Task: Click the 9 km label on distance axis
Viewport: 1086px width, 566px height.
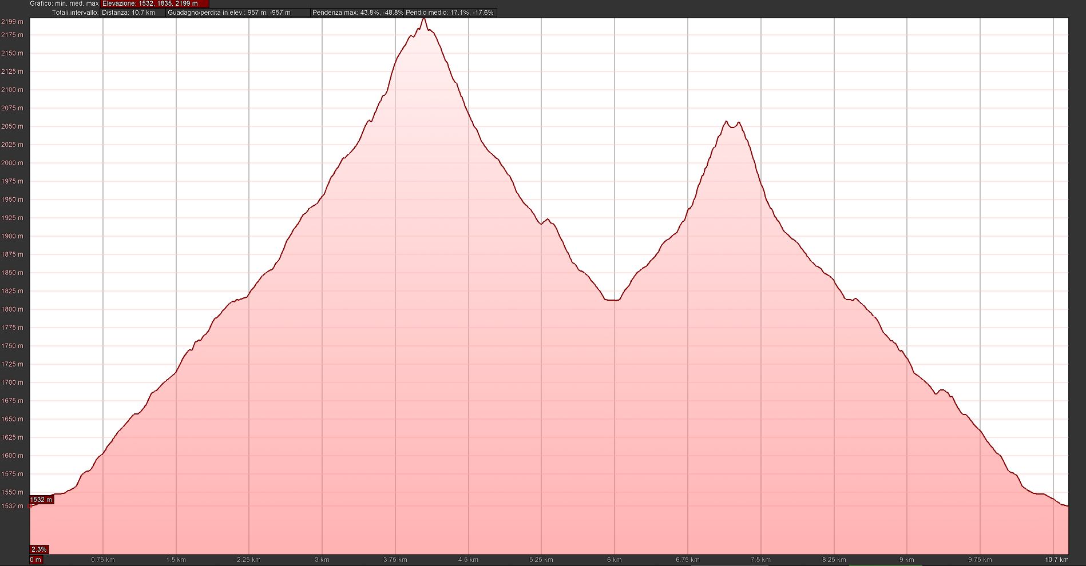Action: [907, 560]
